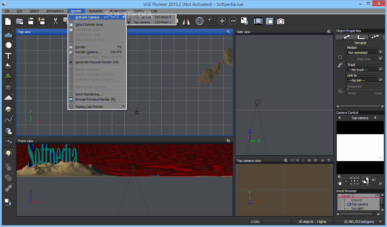Select the Sphere primitive tool in left toolbar
The image size is (387, 227).
[8, 45]
